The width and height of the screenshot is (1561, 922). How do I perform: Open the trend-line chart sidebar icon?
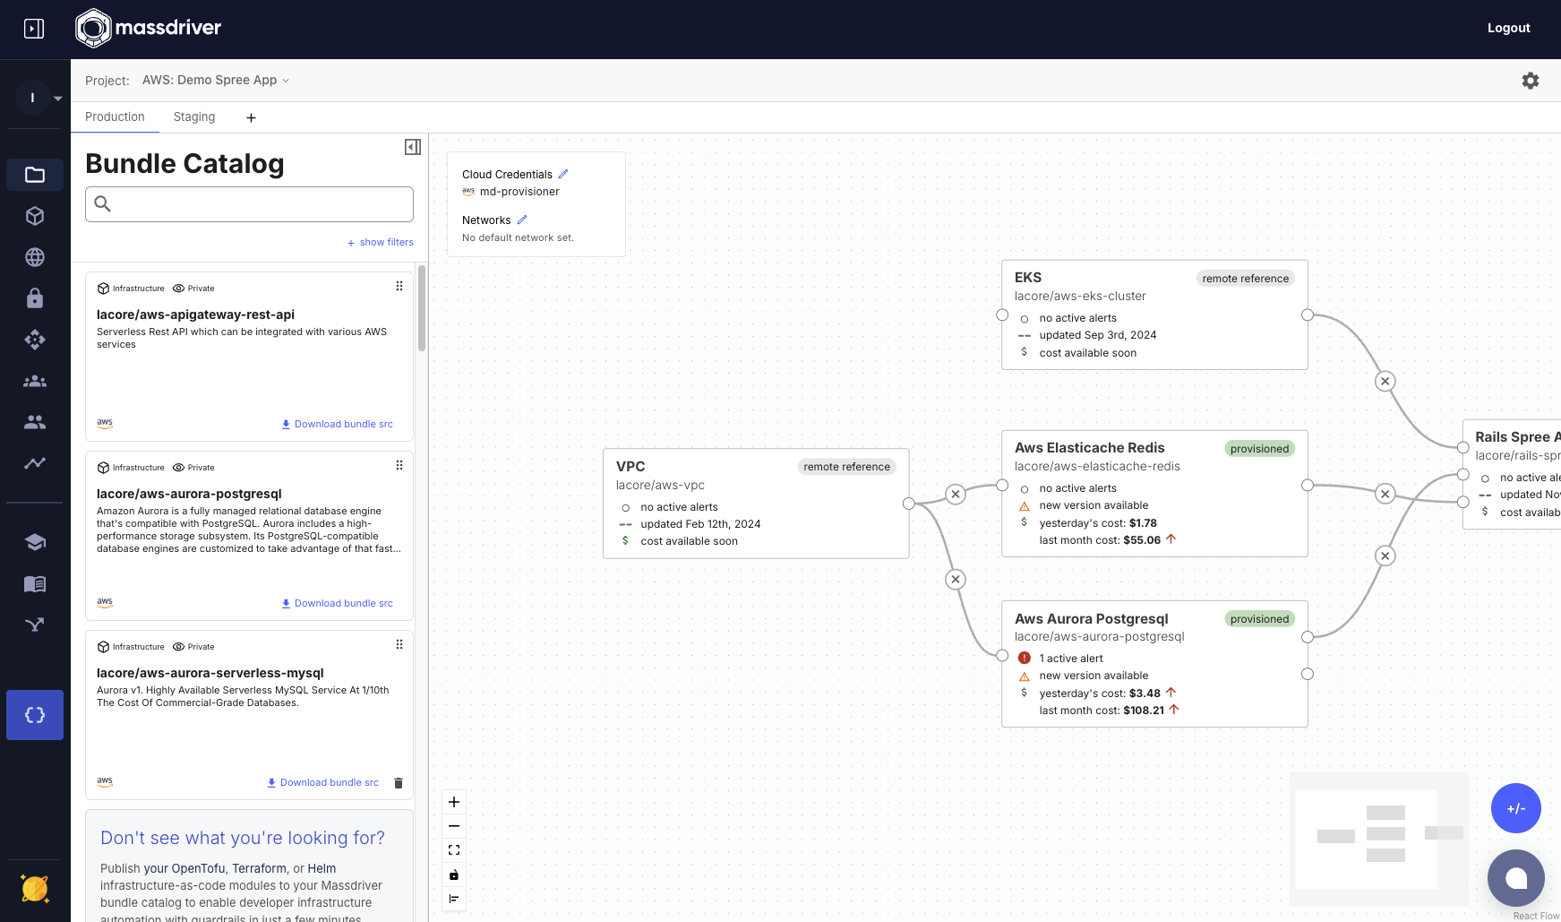(x=35, y=463)
